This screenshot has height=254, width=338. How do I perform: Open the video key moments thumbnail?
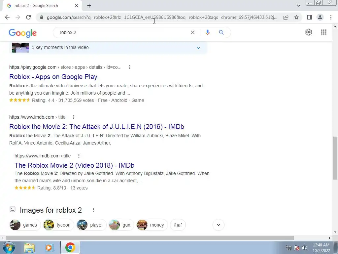tap(20, 48)
